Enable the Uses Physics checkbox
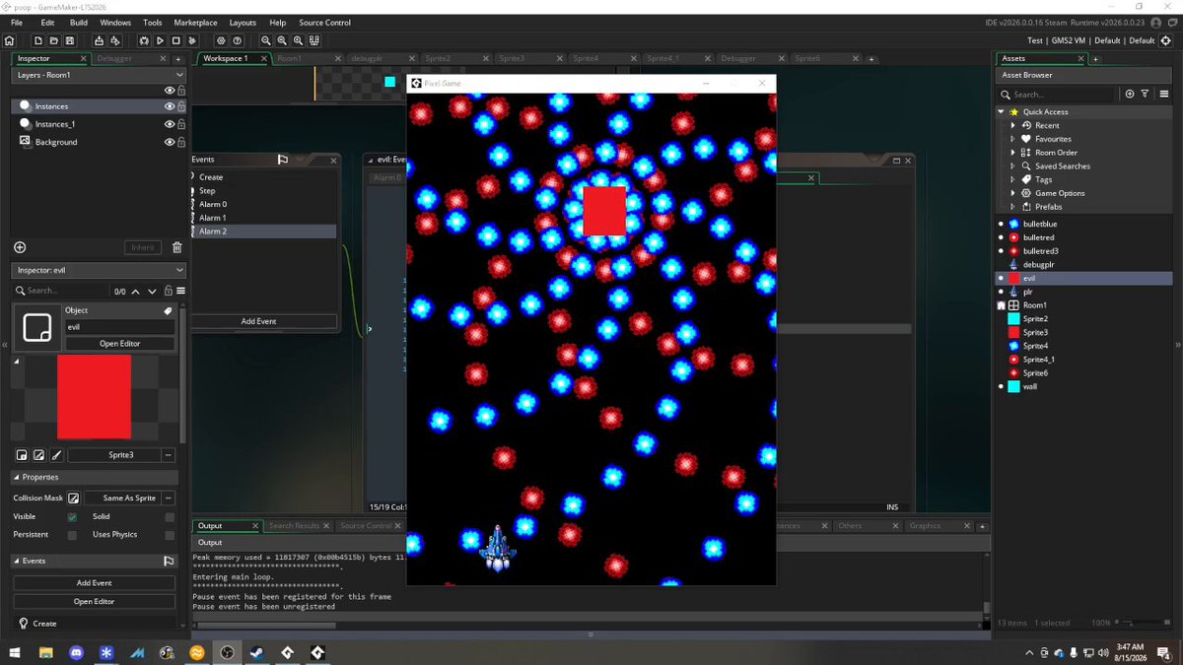The height and width of the screenshot is (665, 1183). (170, 535)
